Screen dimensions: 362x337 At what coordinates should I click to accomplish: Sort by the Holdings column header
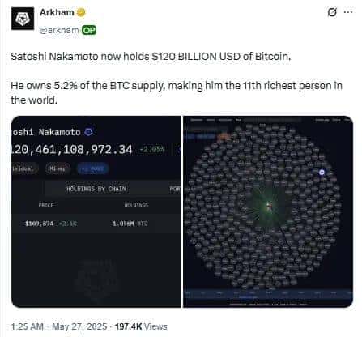(x=136, y=205)
